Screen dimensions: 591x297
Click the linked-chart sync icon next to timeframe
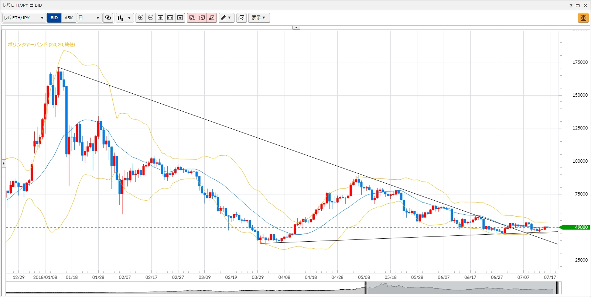click(108, 18)
